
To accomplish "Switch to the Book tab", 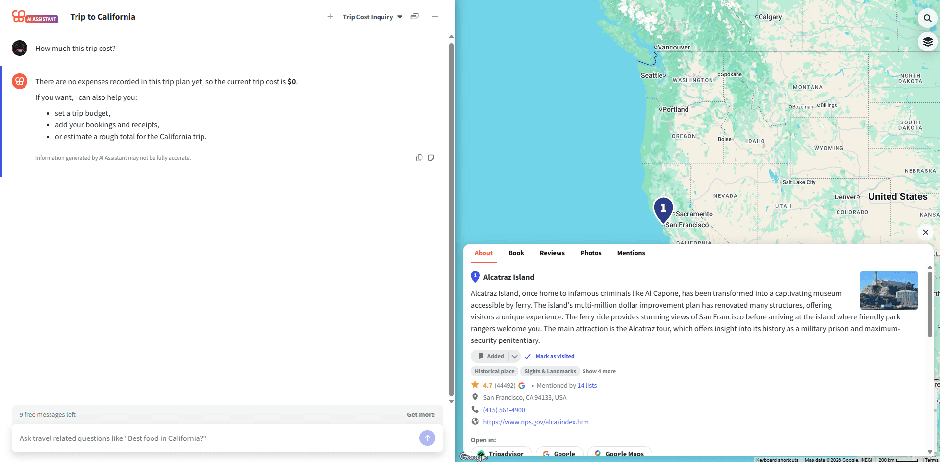I will point(516,253).
